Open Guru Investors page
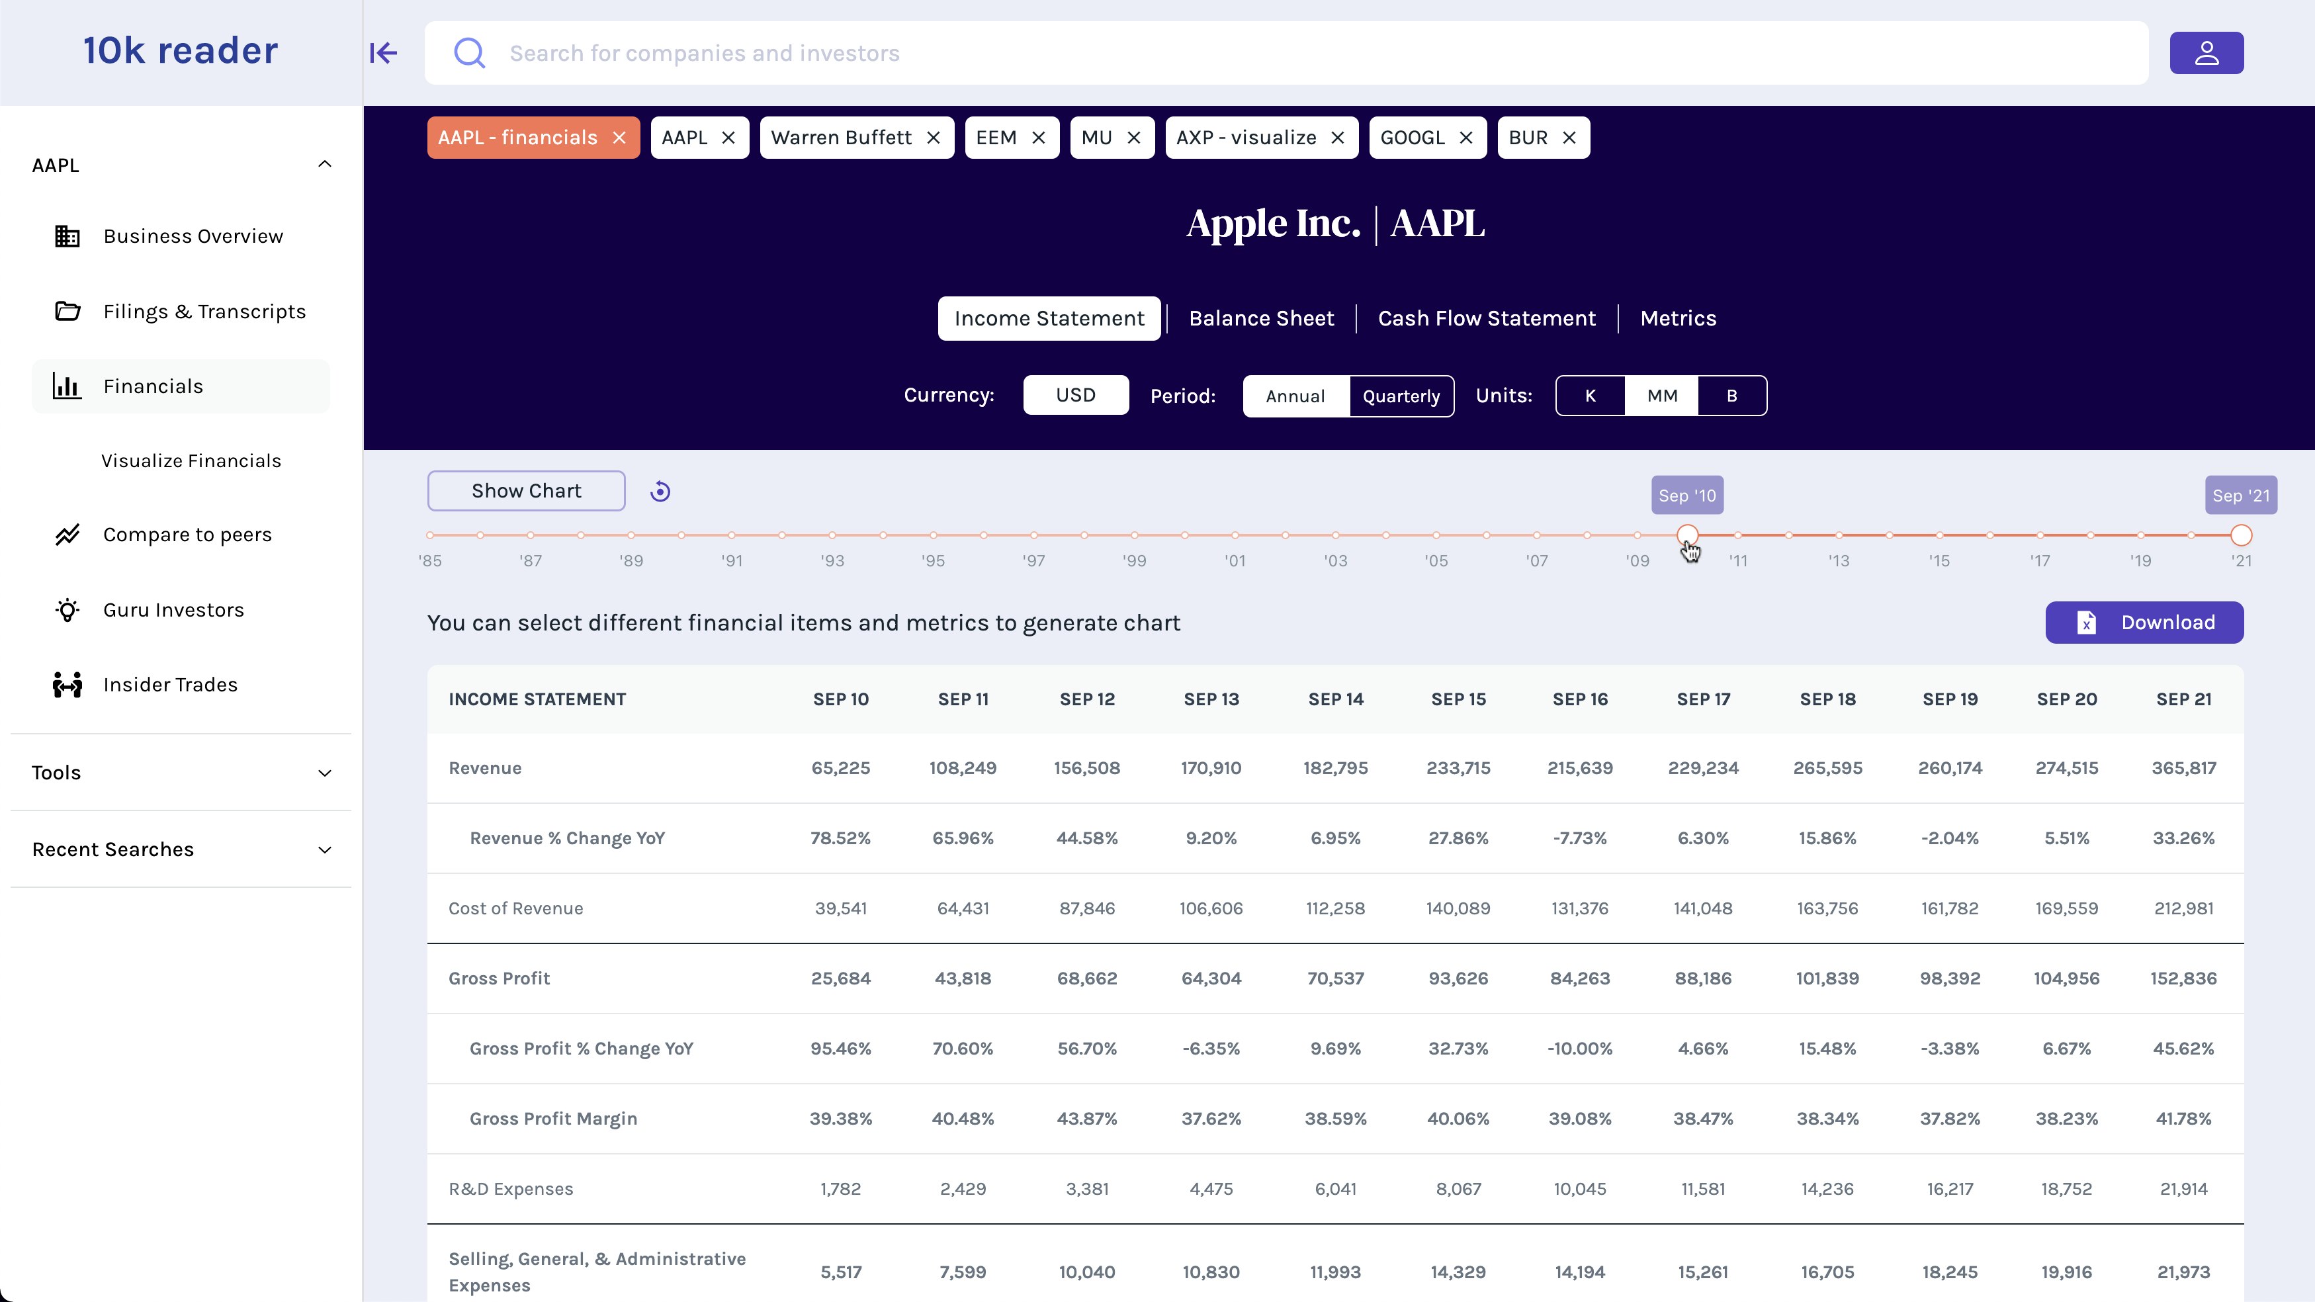The width and height of the screenshot is (2315, 1302). 173,610
